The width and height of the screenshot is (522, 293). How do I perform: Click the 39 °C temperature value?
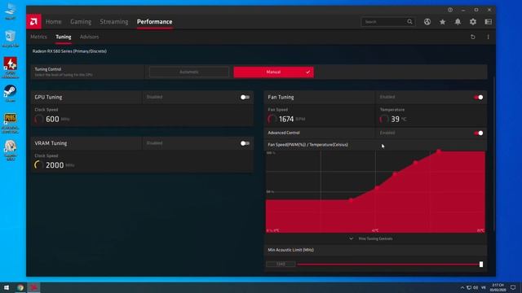(x=395, y=119)
